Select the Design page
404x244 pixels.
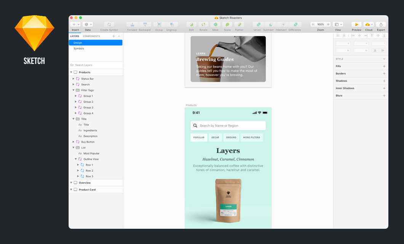96,43
